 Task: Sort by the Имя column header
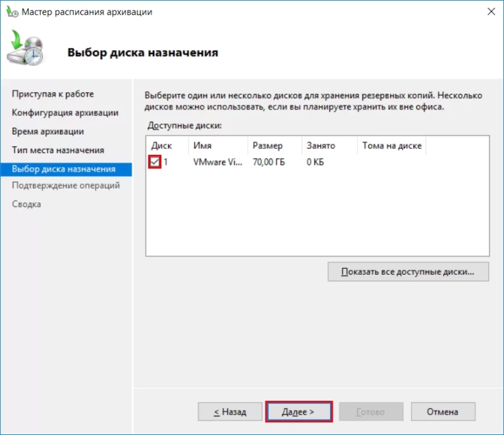(x=202, y=146)
